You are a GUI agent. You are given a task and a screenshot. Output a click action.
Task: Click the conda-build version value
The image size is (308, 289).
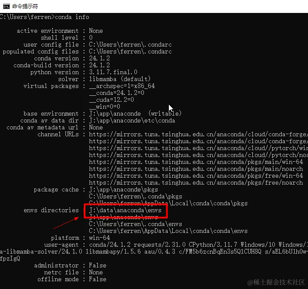click(x=100, y=65)
